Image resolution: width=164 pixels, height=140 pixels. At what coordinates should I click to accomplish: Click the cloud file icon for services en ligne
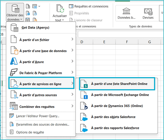pos(14,84)
